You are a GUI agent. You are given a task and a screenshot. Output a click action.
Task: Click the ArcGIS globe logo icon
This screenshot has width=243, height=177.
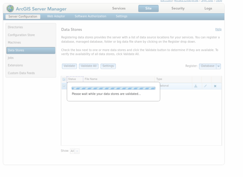tap(10, 9)
